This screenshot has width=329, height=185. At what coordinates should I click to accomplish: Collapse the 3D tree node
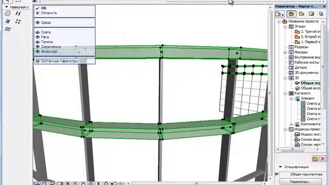tap(285, 78)
